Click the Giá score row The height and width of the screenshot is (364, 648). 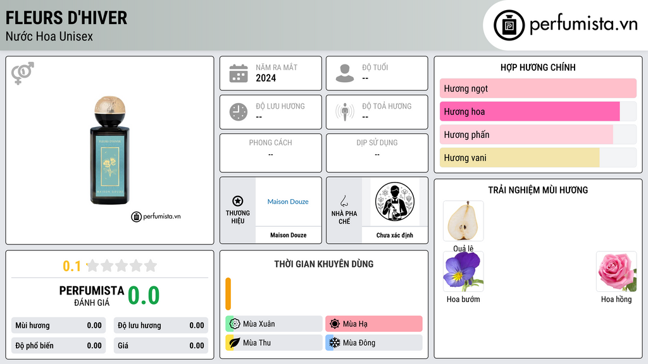coord(161,346)
